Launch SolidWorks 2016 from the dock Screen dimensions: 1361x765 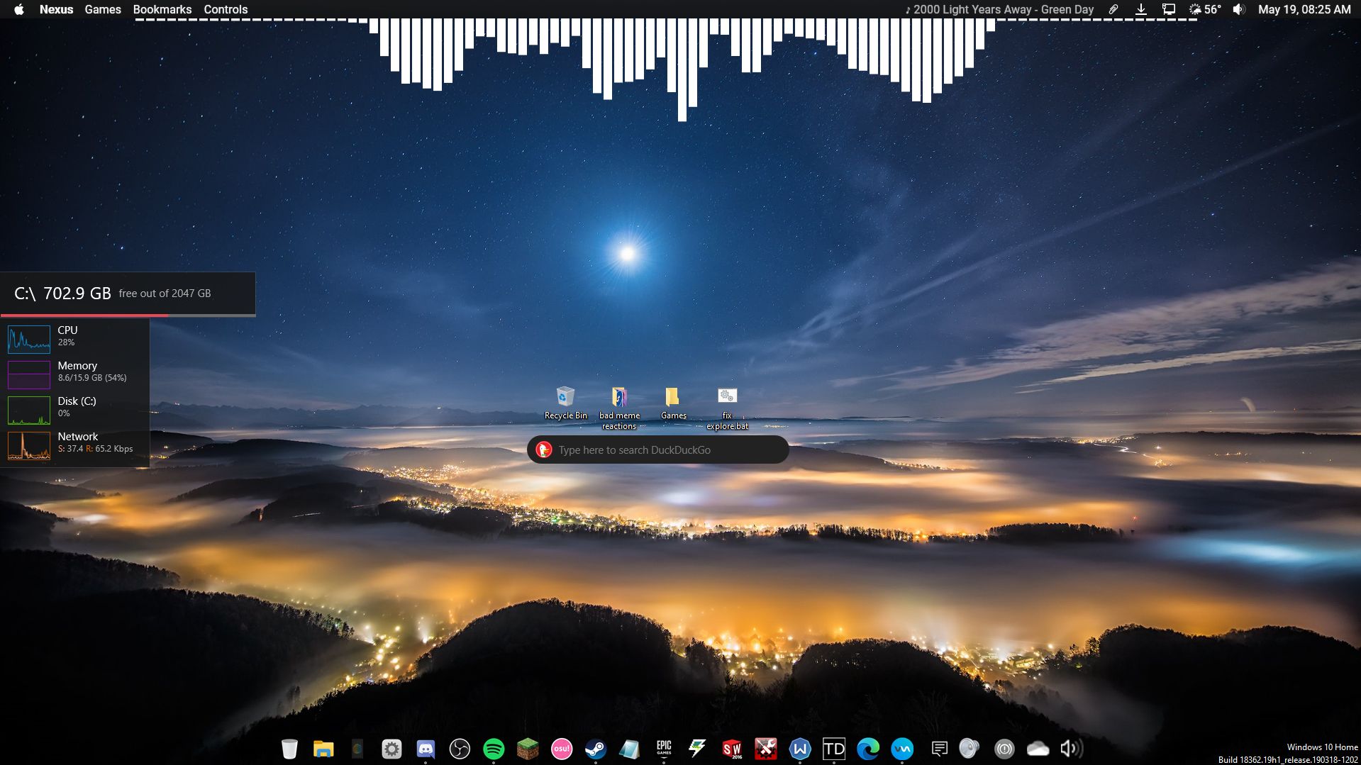coord(731,749)
